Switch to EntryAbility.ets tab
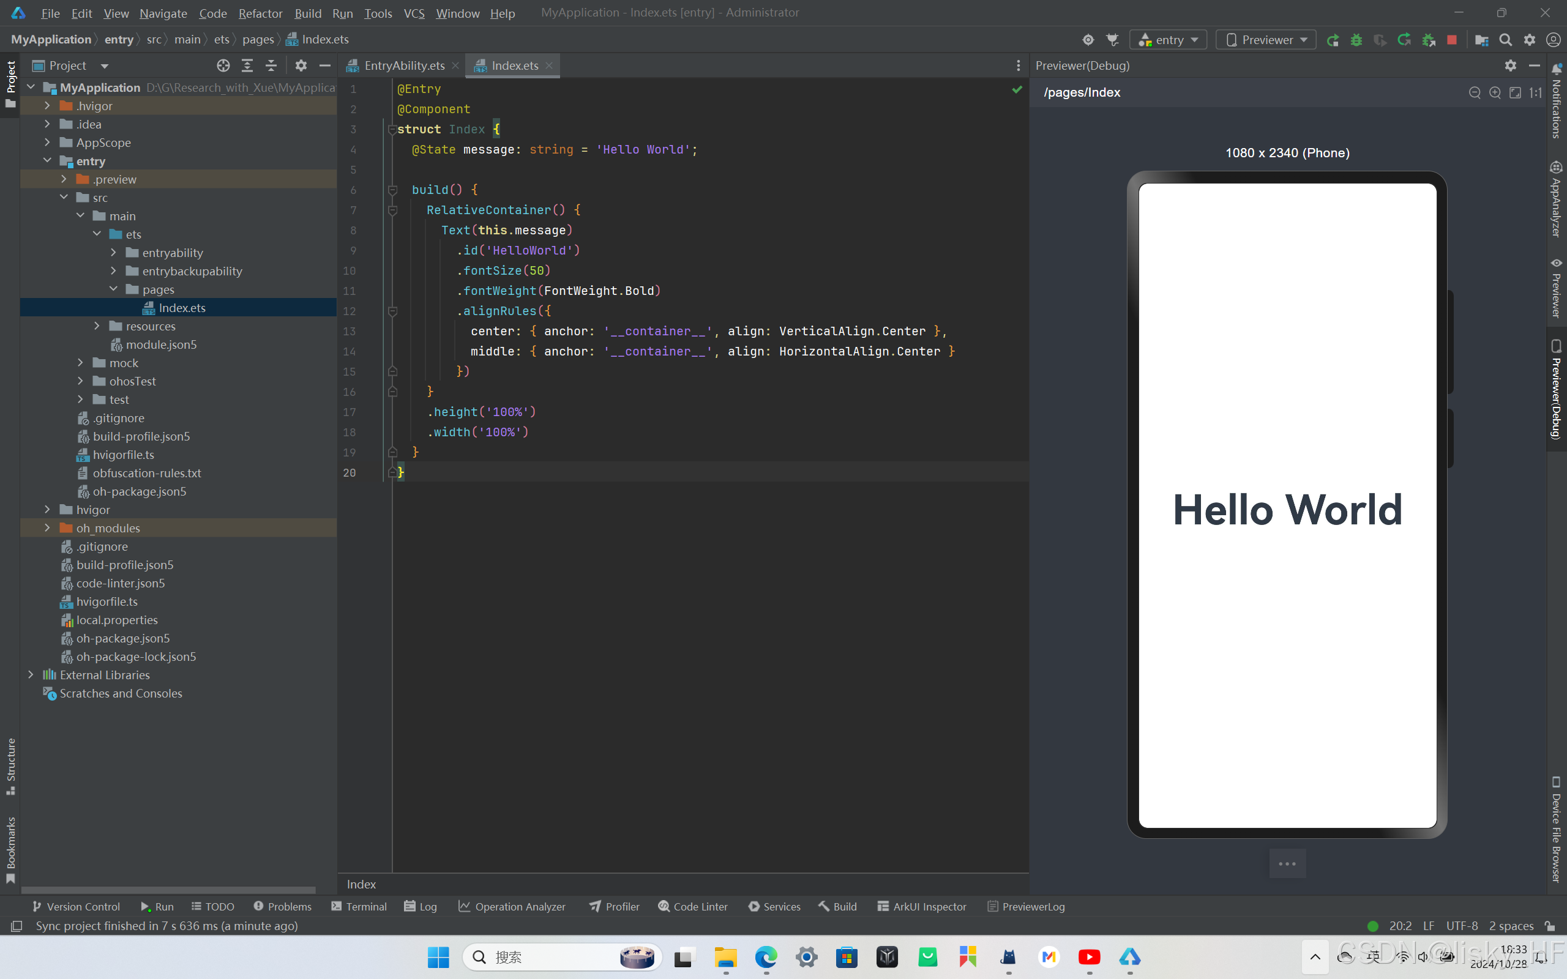Image resolution: width=1567 pixels, height=979 pixels. (x=403, y=65)
